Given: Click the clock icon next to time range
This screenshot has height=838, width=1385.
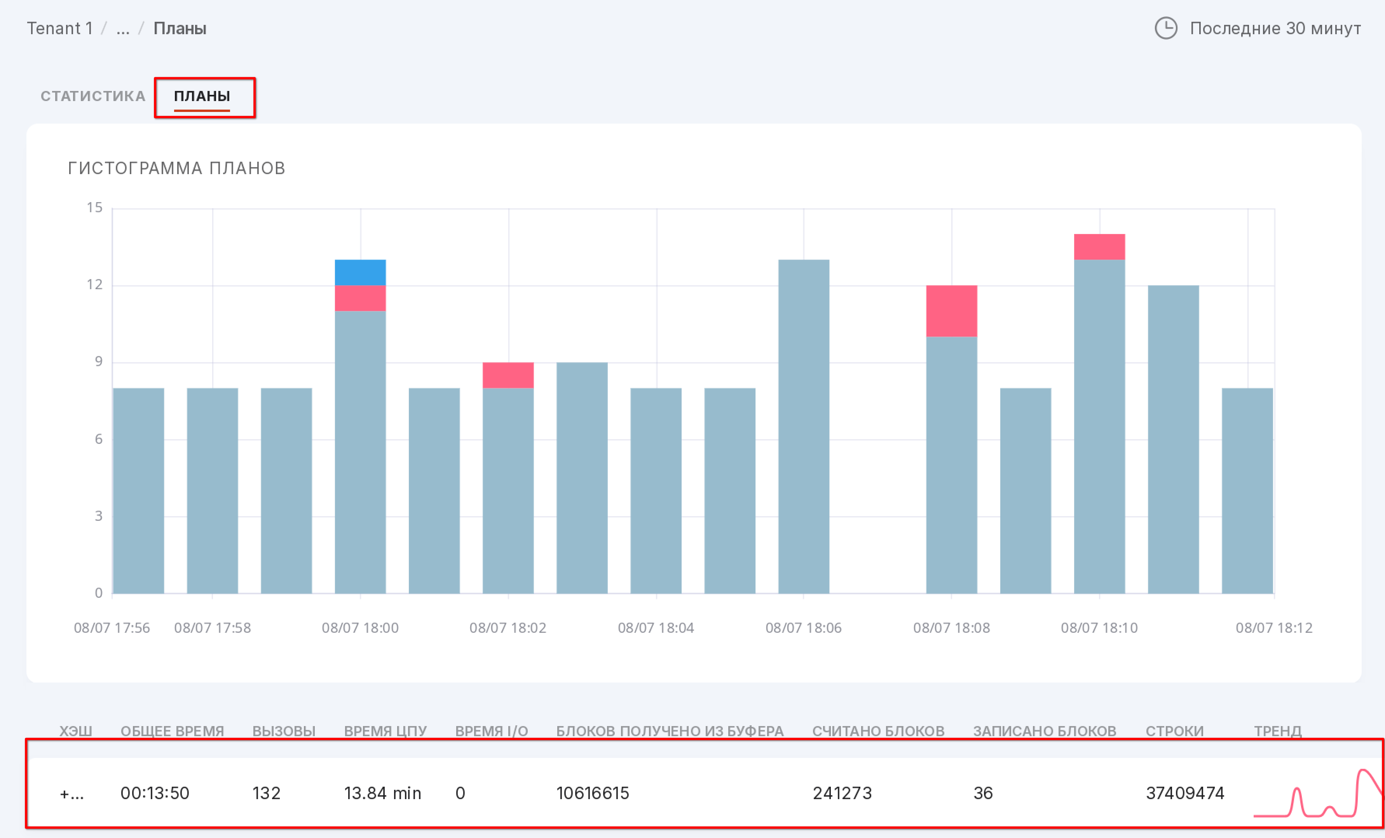Looking at the screenshot, I should coord(1166,28).
